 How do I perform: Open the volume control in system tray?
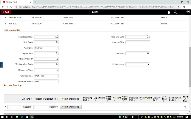174,117
